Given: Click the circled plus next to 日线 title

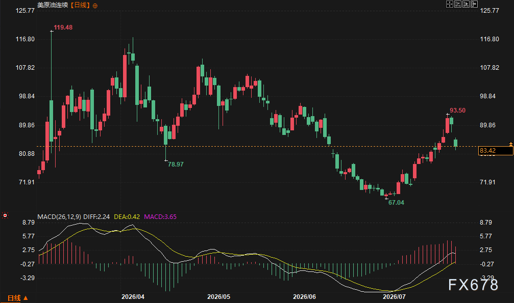Looking at the screenshot, I should (x=95, y=6).
